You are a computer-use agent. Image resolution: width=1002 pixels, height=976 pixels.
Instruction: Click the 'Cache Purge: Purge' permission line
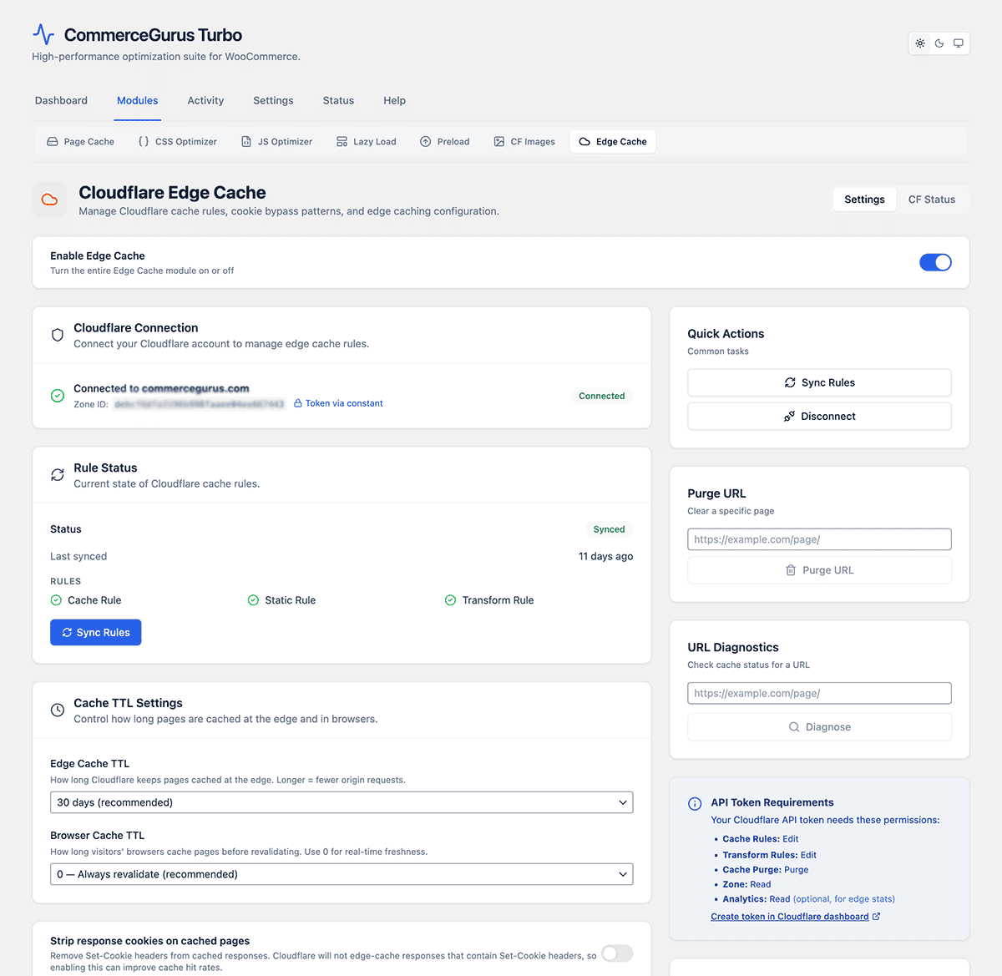pyautogui.click(x=765, y=870)
